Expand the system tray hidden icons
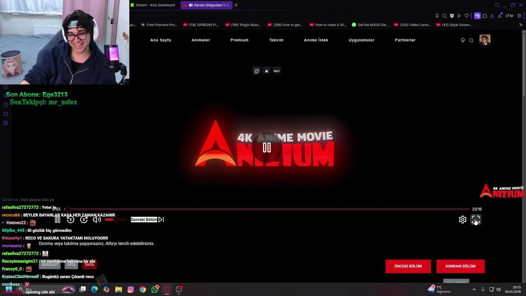 [474, 289]
